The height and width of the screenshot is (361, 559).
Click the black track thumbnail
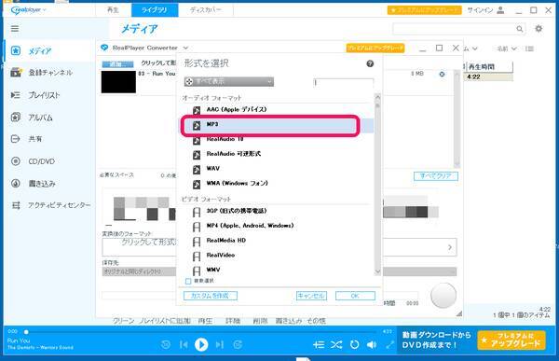pyautogui.click(x=118, y=82)
